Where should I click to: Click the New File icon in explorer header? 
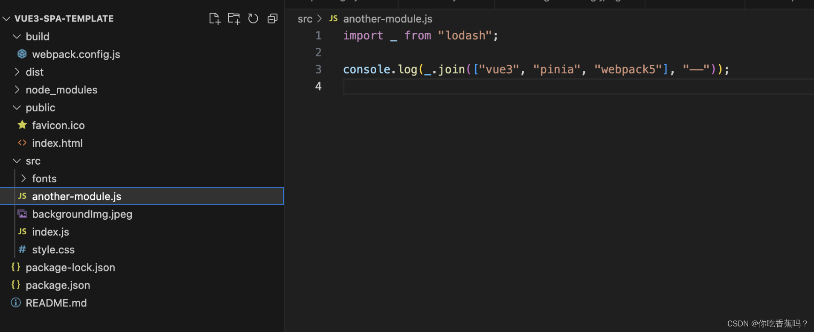215,18
